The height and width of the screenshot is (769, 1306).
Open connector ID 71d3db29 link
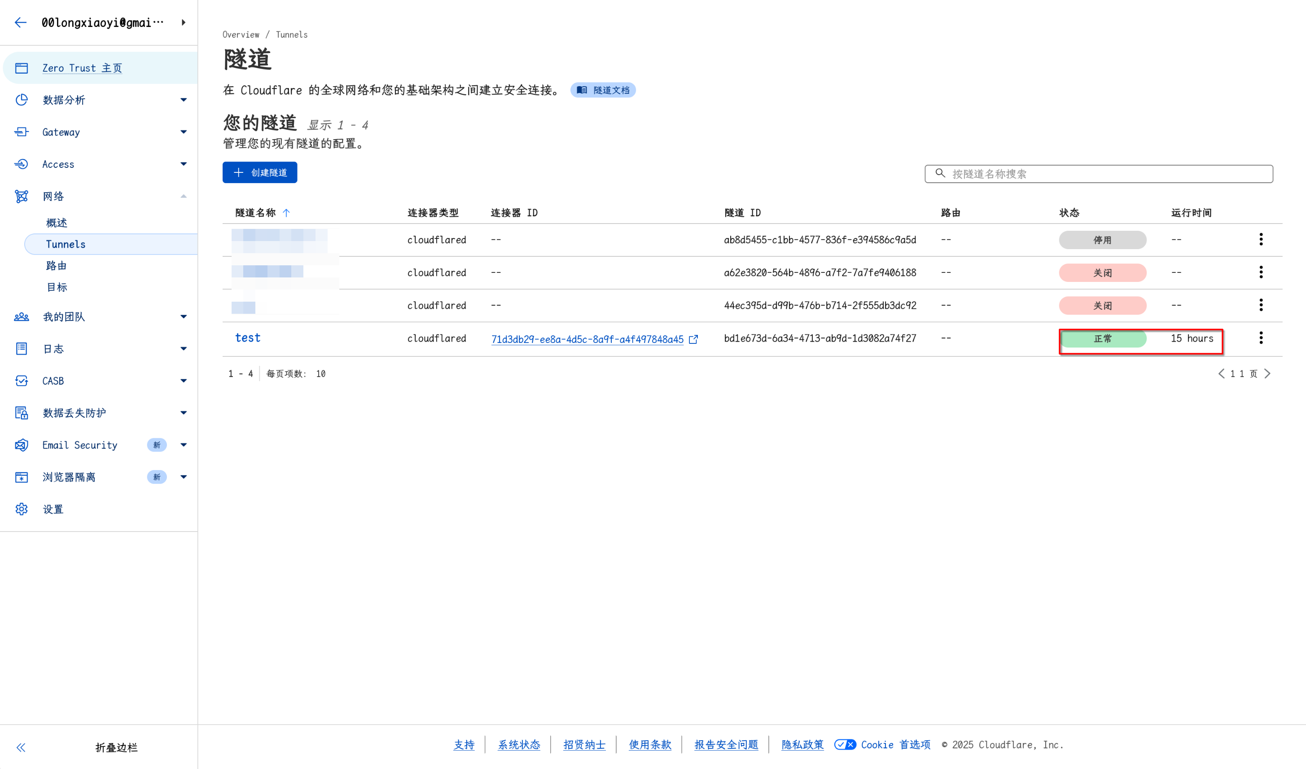click(587, 339)
